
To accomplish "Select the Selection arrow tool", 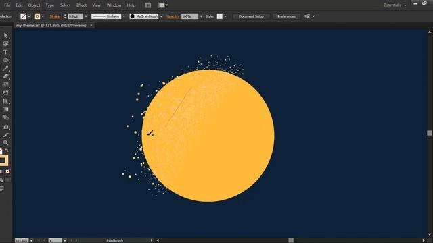I will [5, 35].
